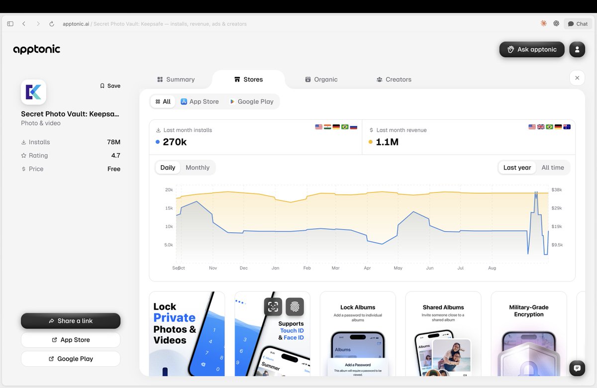The height and width of the screenshot is (388, 597).
Task: Click the Keepsafe app icon
Action: point(33,92)
